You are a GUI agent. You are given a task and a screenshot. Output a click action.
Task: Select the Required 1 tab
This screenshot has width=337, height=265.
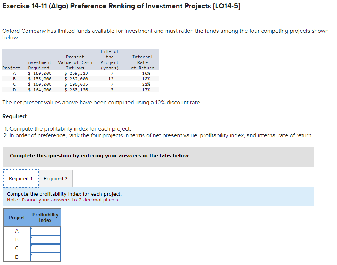click(21, 178)
